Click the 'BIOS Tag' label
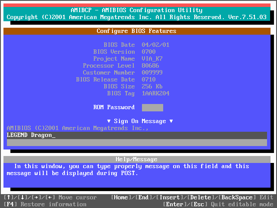This screenshot has width=277, height=208. pos(121,93)
